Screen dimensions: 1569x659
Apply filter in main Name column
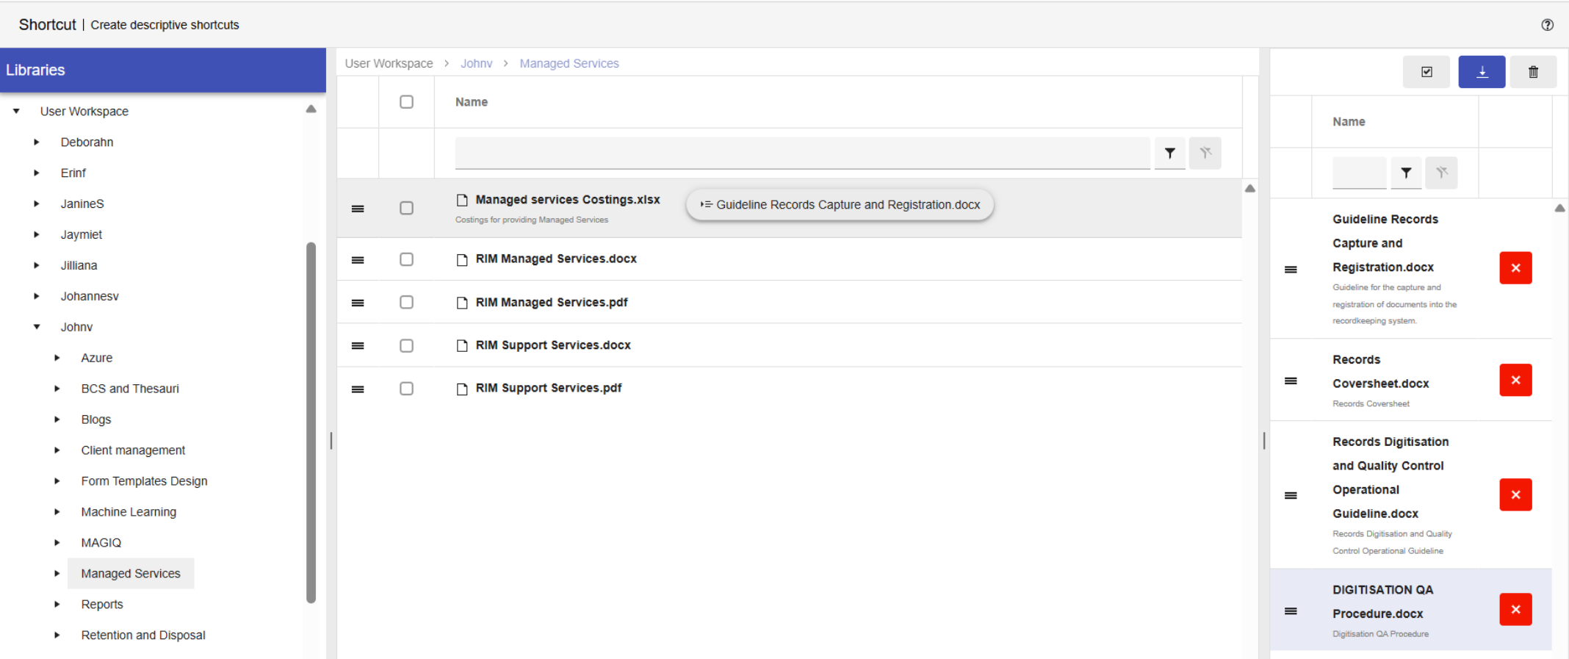click(1169, 153)
